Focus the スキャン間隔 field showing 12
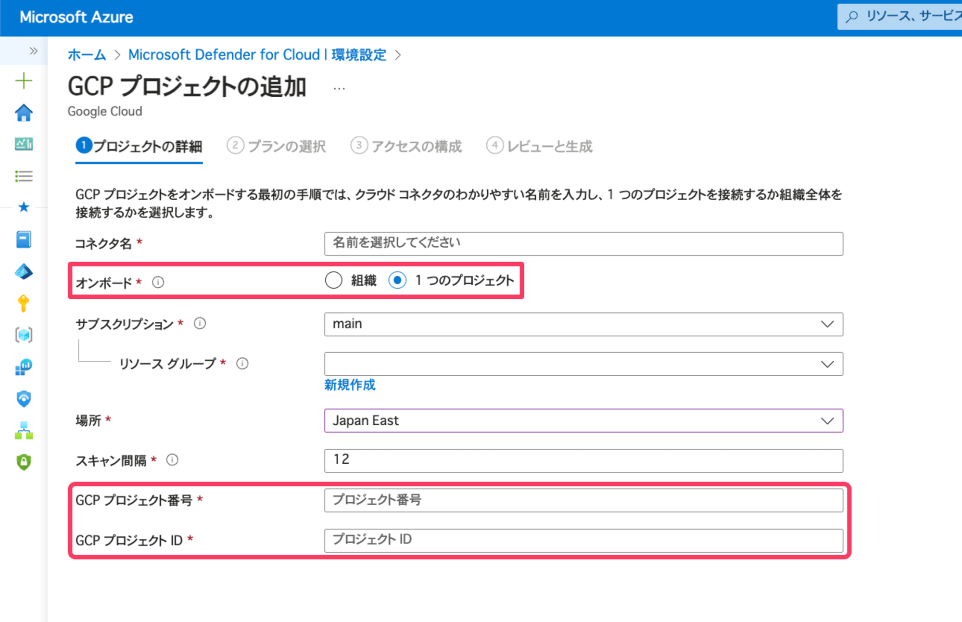This screenshot has width=962, height=622. (583, 461)
